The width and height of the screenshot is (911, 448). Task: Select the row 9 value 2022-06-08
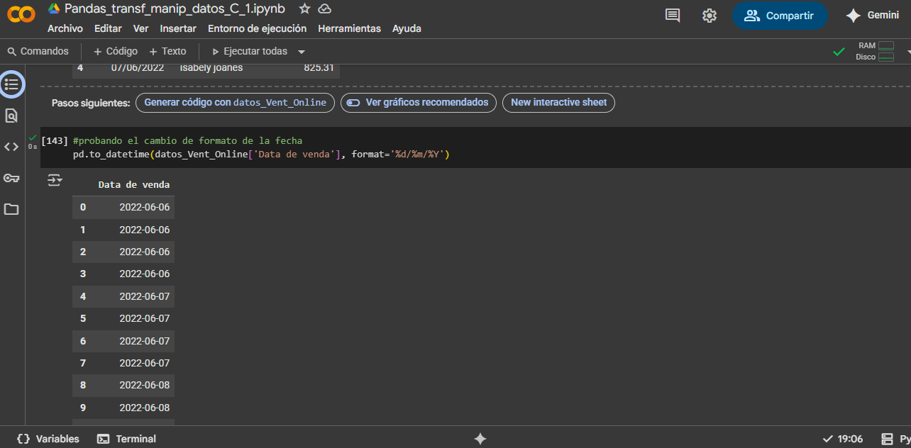point(144,408)
